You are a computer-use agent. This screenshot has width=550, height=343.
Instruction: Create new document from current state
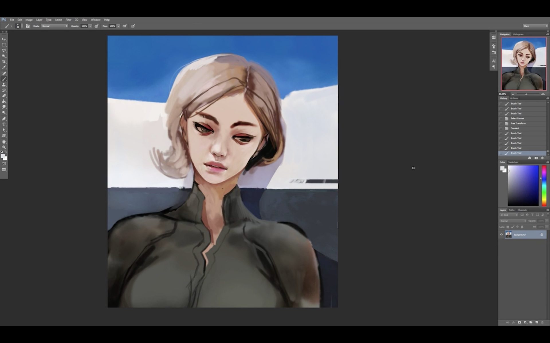click(529, 158)
